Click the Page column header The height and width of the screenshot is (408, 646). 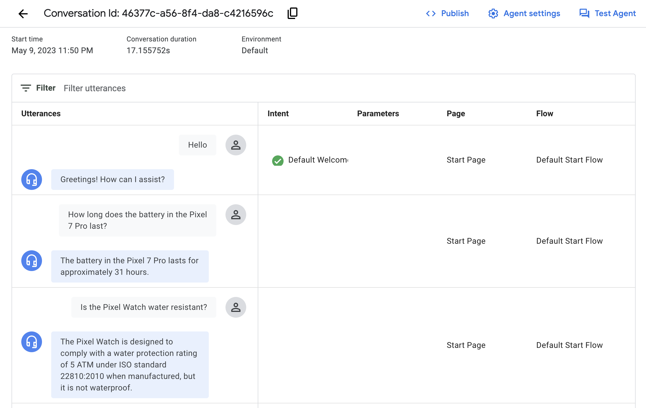coord(456,113)
